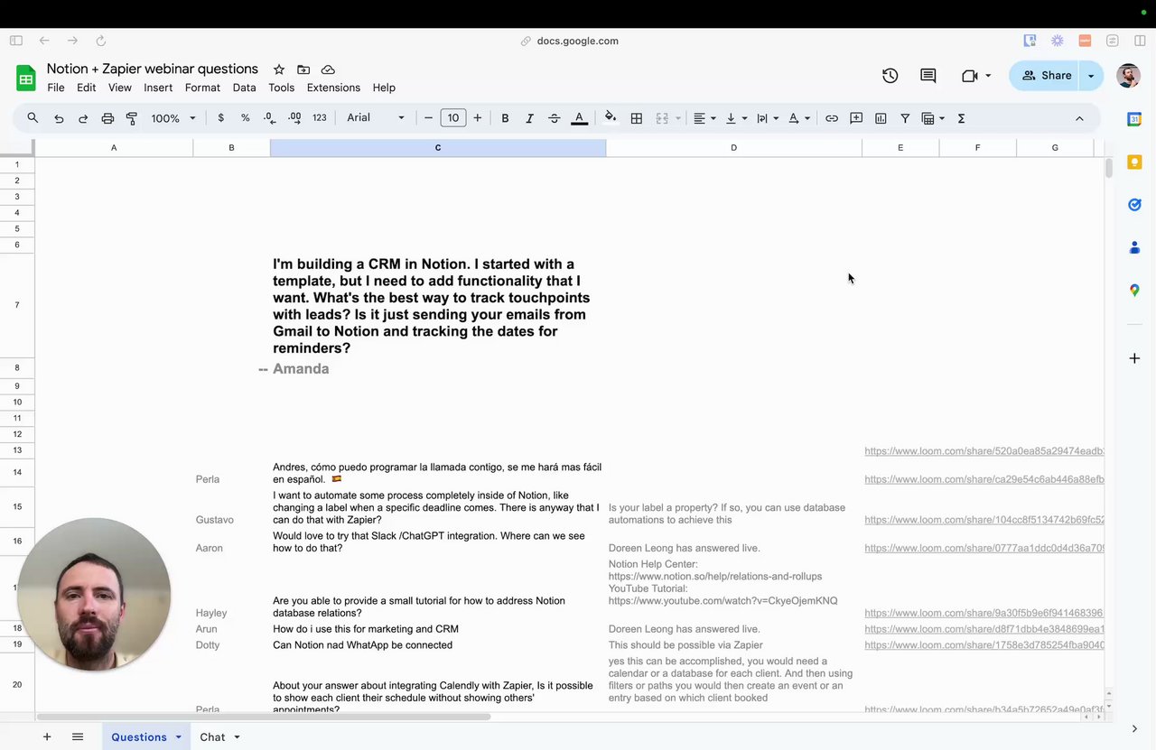Click Move to folder icon

[x=303, y=69]
